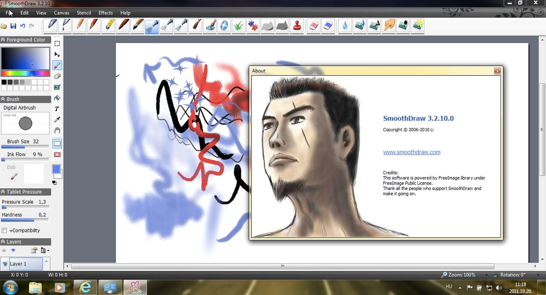Select the red stamp brush
The image size is (546, 295).
(x=296, y=26)
